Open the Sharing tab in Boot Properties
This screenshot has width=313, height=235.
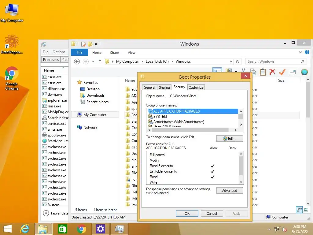pyautogui.click(x=164, y=88)
